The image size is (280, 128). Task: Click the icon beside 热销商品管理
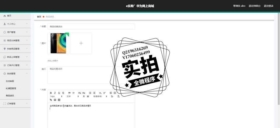pos(5,49)
